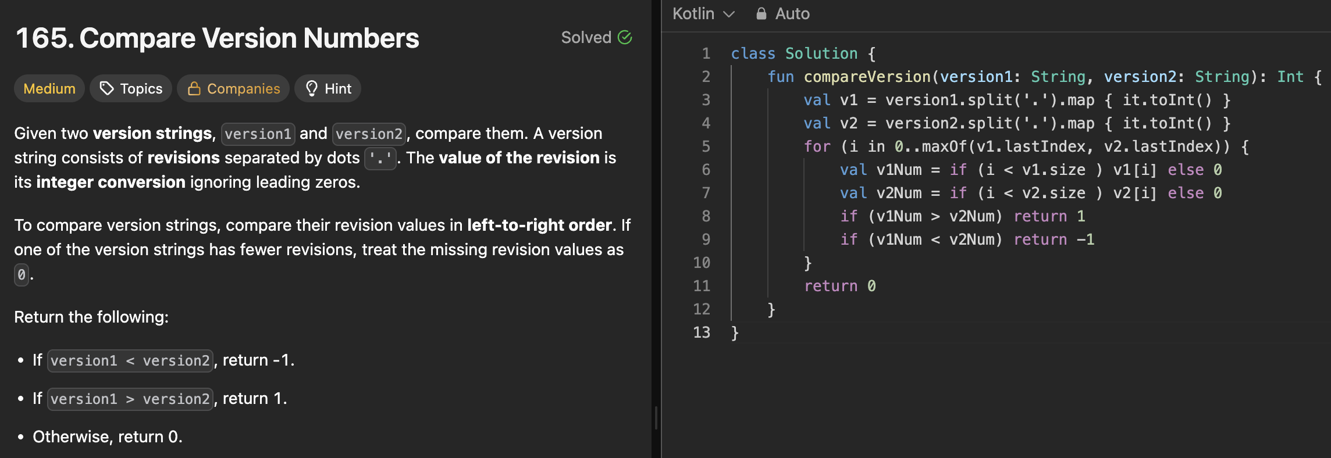Click line number 5 in gutter
The image size is (1331, 458).
click(x=706, y=146)
